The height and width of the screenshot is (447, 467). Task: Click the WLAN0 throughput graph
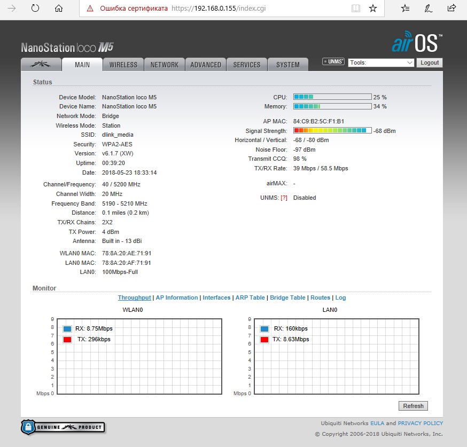pyautogui.click(x=139, y=357)
